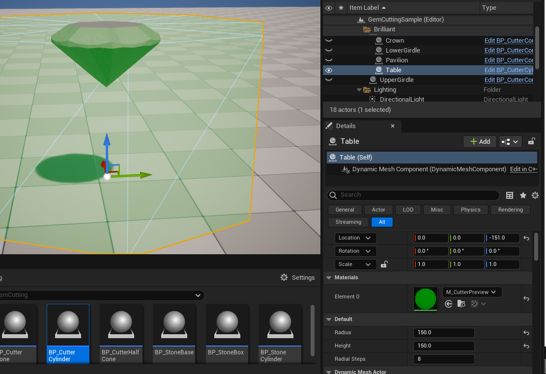
Task: Toggle property matrix table view icon
Action: [510, 195]
